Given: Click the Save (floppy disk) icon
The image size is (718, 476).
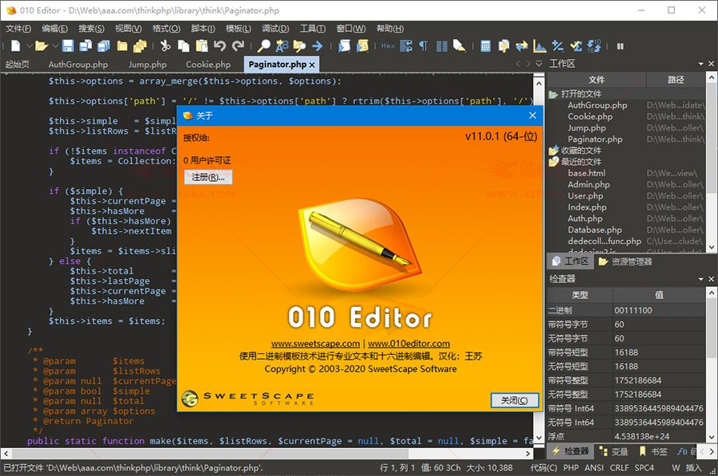Looking at the screenshot, I should 68,46.
